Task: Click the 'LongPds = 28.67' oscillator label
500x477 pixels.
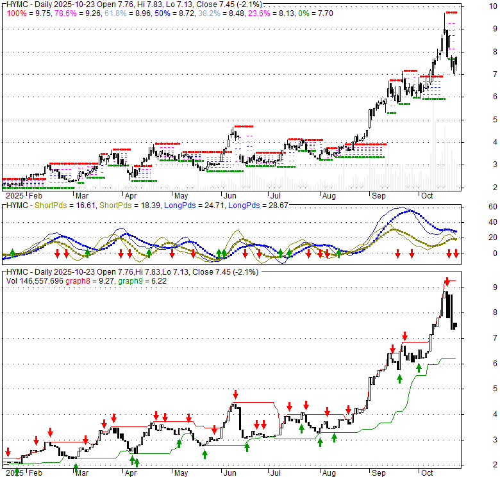Action: (258, 206)
